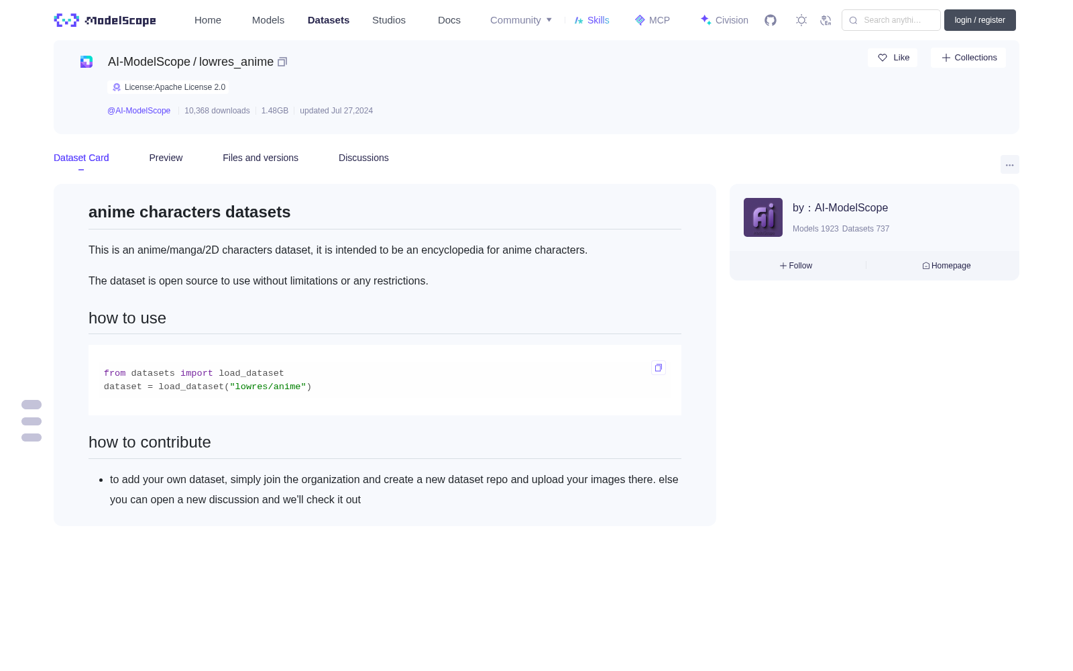
Task: Switch to Files and versions tab
Action: click(x=260, y=158)
